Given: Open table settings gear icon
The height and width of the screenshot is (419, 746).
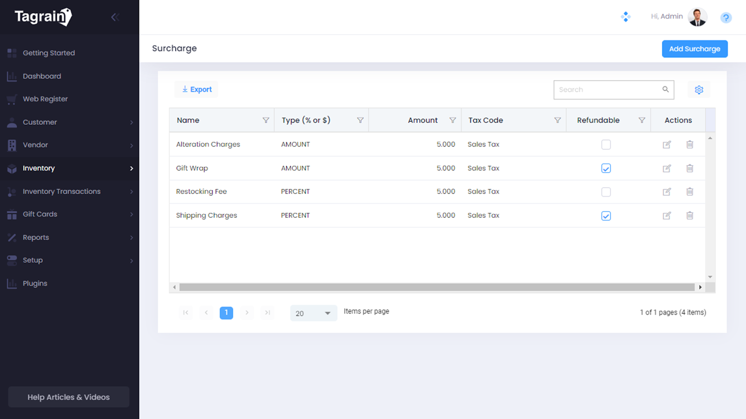Looking at the screenshot, I should [698, 90].
